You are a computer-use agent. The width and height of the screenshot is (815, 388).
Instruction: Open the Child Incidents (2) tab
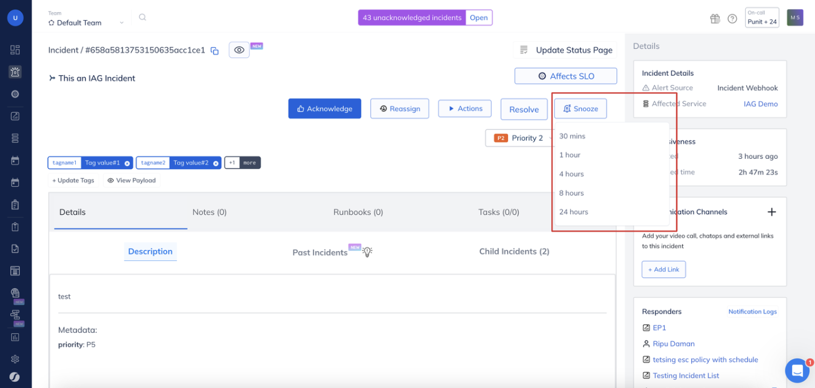(x=514, y=252)
